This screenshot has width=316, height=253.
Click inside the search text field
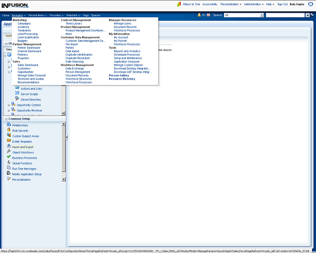coord(284,15)
